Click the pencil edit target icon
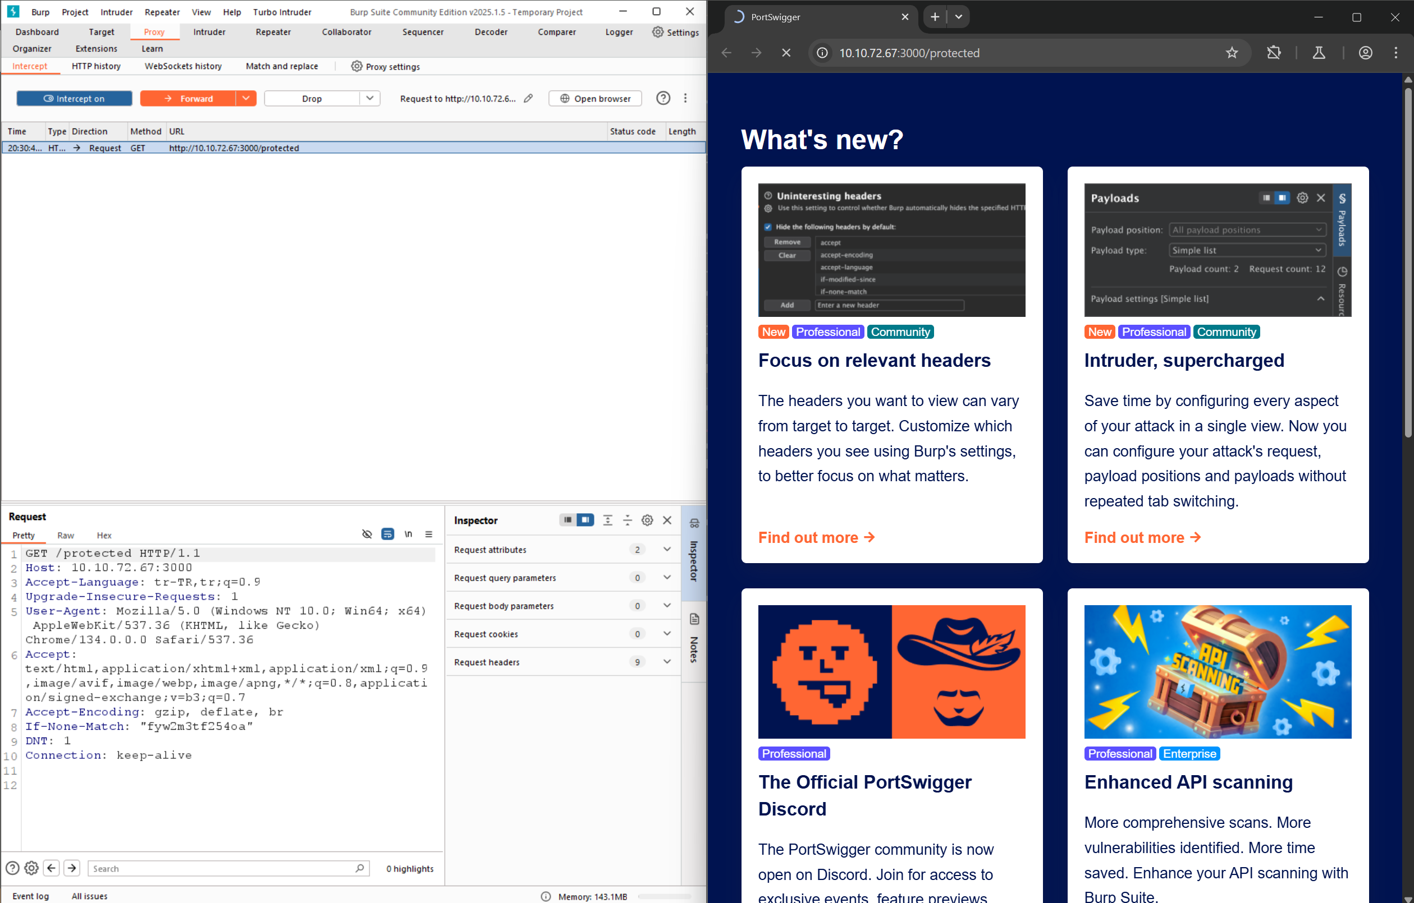This screenshot has width=1414, height=903. tap(528, 98)
